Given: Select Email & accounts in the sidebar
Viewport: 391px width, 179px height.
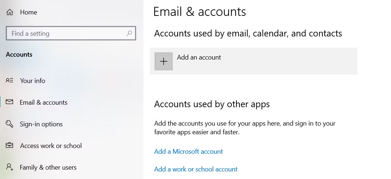Looking at the screenshot, I should (x=43, y=102).
